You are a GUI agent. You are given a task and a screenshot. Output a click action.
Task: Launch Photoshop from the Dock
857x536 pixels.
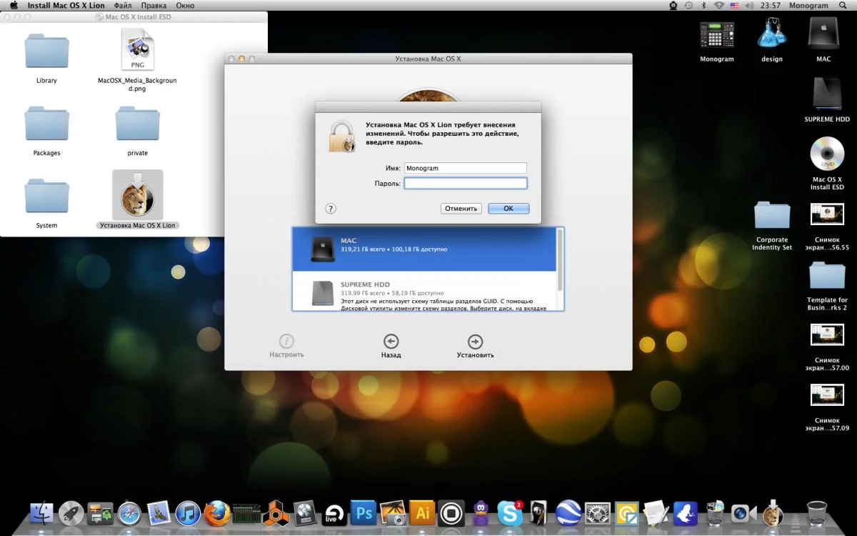[x=364, y=512]
